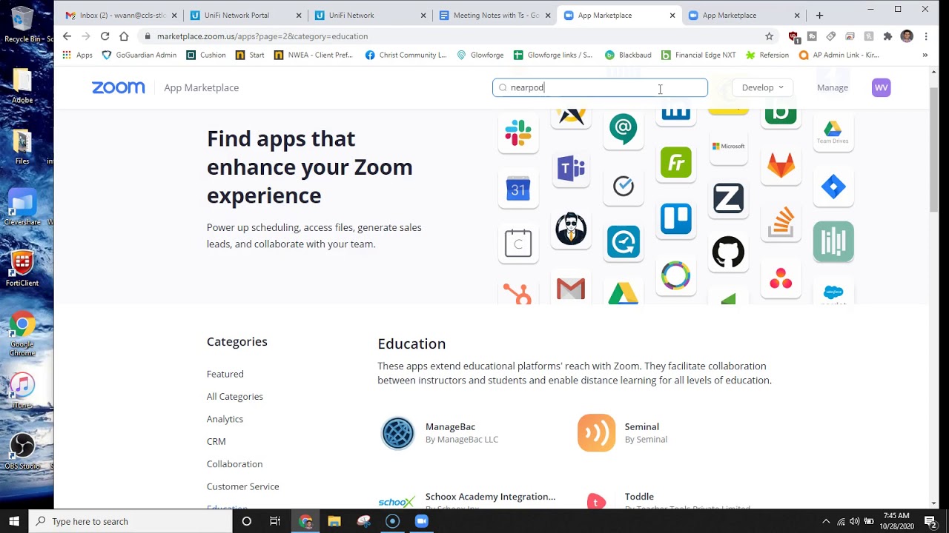Bookmark this page with star icon

coord(769,36)
